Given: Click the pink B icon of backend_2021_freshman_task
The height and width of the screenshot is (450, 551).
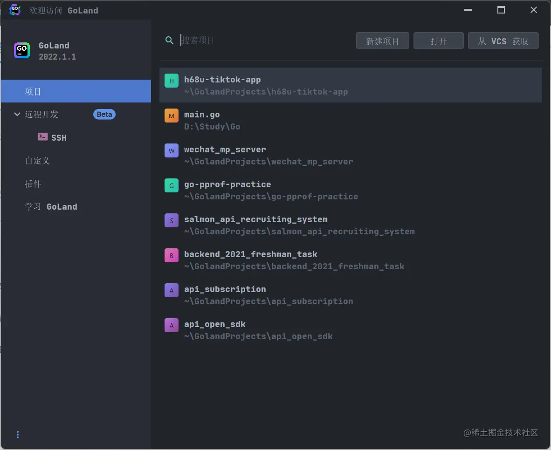Looking at the screenshot, I should coord(172,255).
